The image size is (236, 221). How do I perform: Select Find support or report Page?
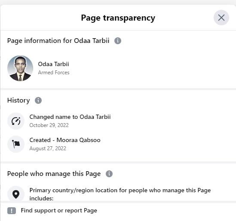59,210
